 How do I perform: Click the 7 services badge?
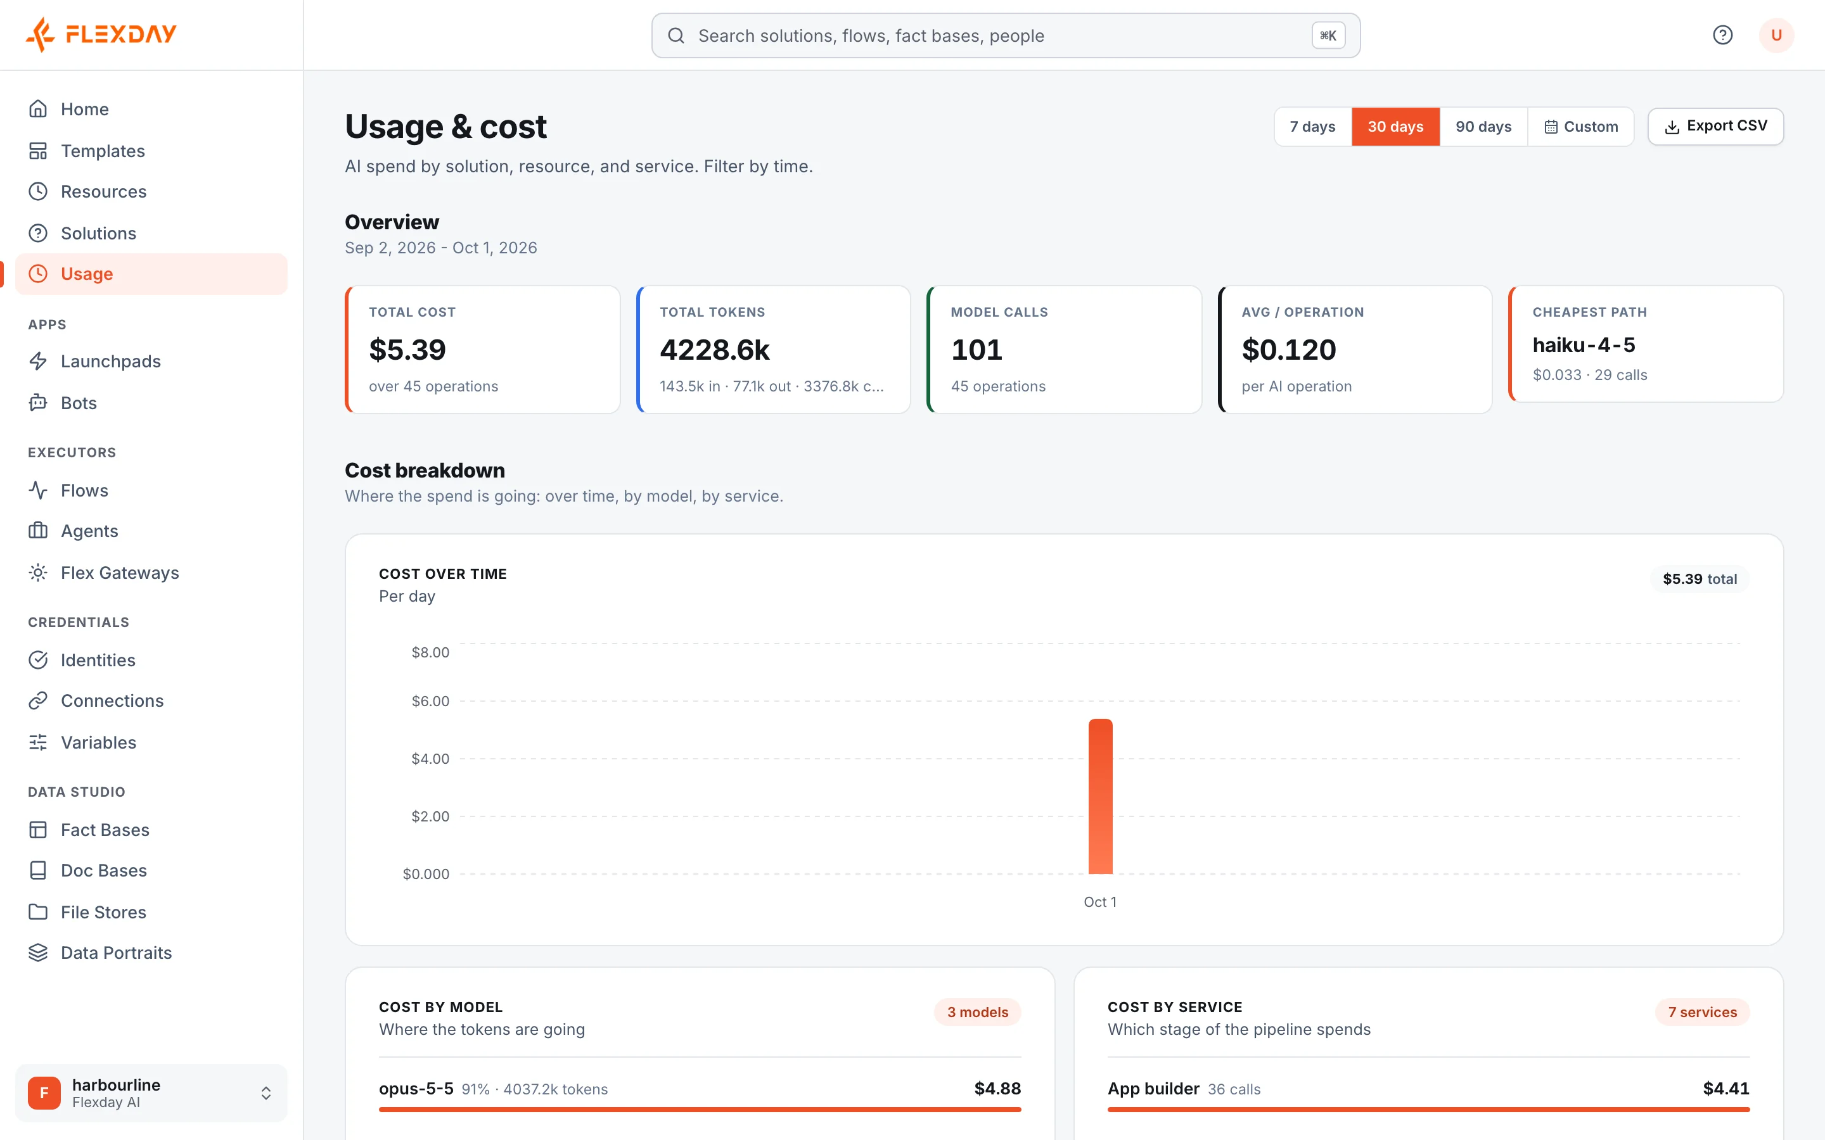[x=1702, y=1012]
